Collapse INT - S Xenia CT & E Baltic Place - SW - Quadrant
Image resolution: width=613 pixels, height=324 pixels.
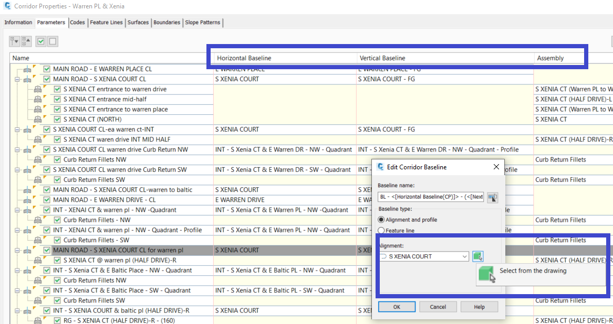17,290
